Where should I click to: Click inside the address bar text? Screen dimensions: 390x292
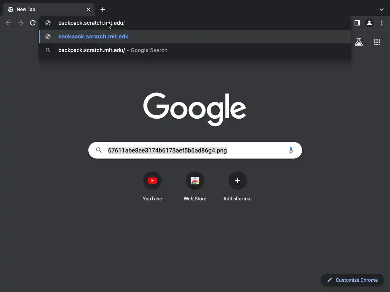[x=91, y=23]
